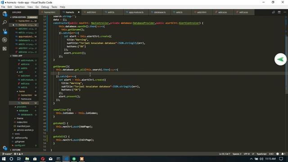Open the Search view in activity bar
288x162 pixels.
(4, 22)
